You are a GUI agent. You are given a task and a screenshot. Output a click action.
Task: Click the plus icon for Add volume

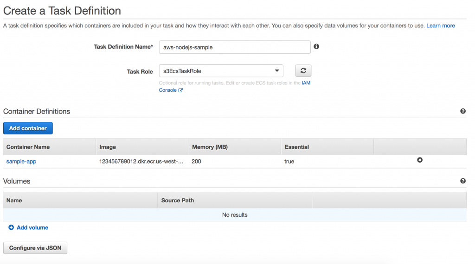point(11,227)
